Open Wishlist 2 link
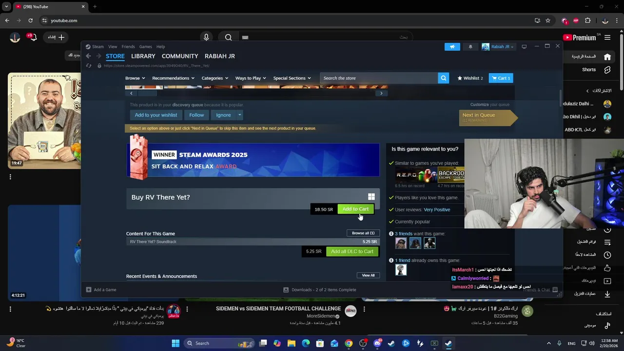 [470, 78]
